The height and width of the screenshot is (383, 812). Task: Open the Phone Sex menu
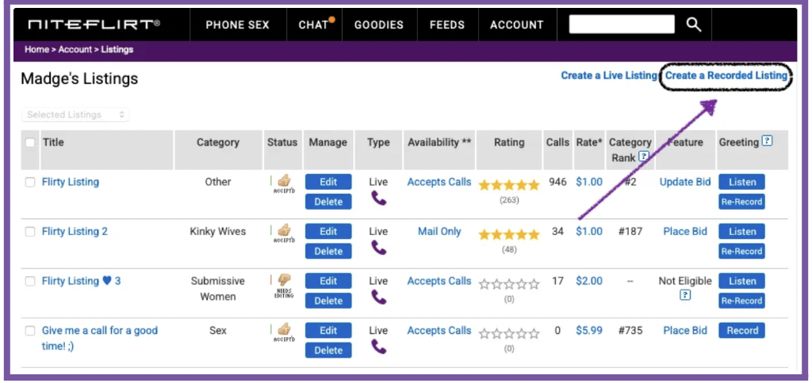[x=238, y=25]
